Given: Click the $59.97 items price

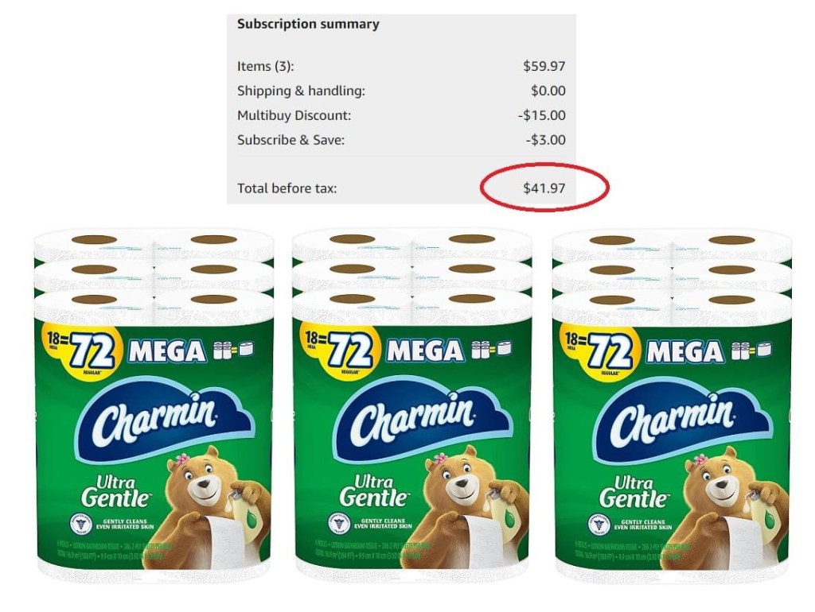Looking at the screenshot, I should coord(544,66).
